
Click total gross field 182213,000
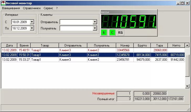pos(142,99)
